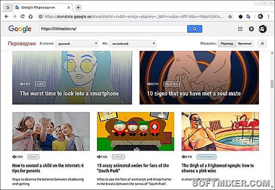Click the blue search magnifier button

[x=195, y=29]
